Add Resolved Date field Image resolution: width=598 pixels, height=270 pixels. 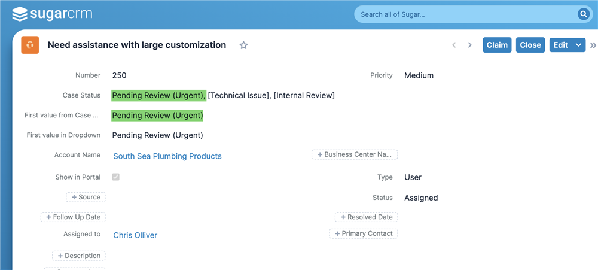coord(367,217)
